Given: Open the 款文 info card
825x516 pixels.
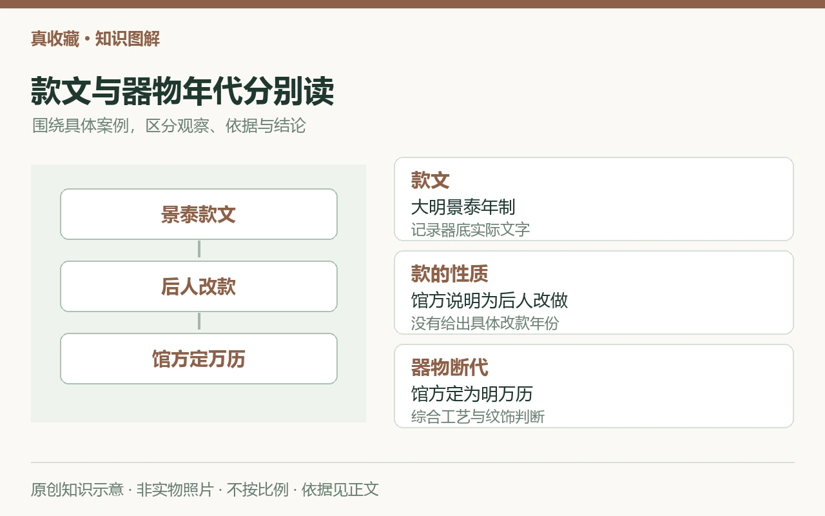Looking at the screenshot, I should coord(594,199).
